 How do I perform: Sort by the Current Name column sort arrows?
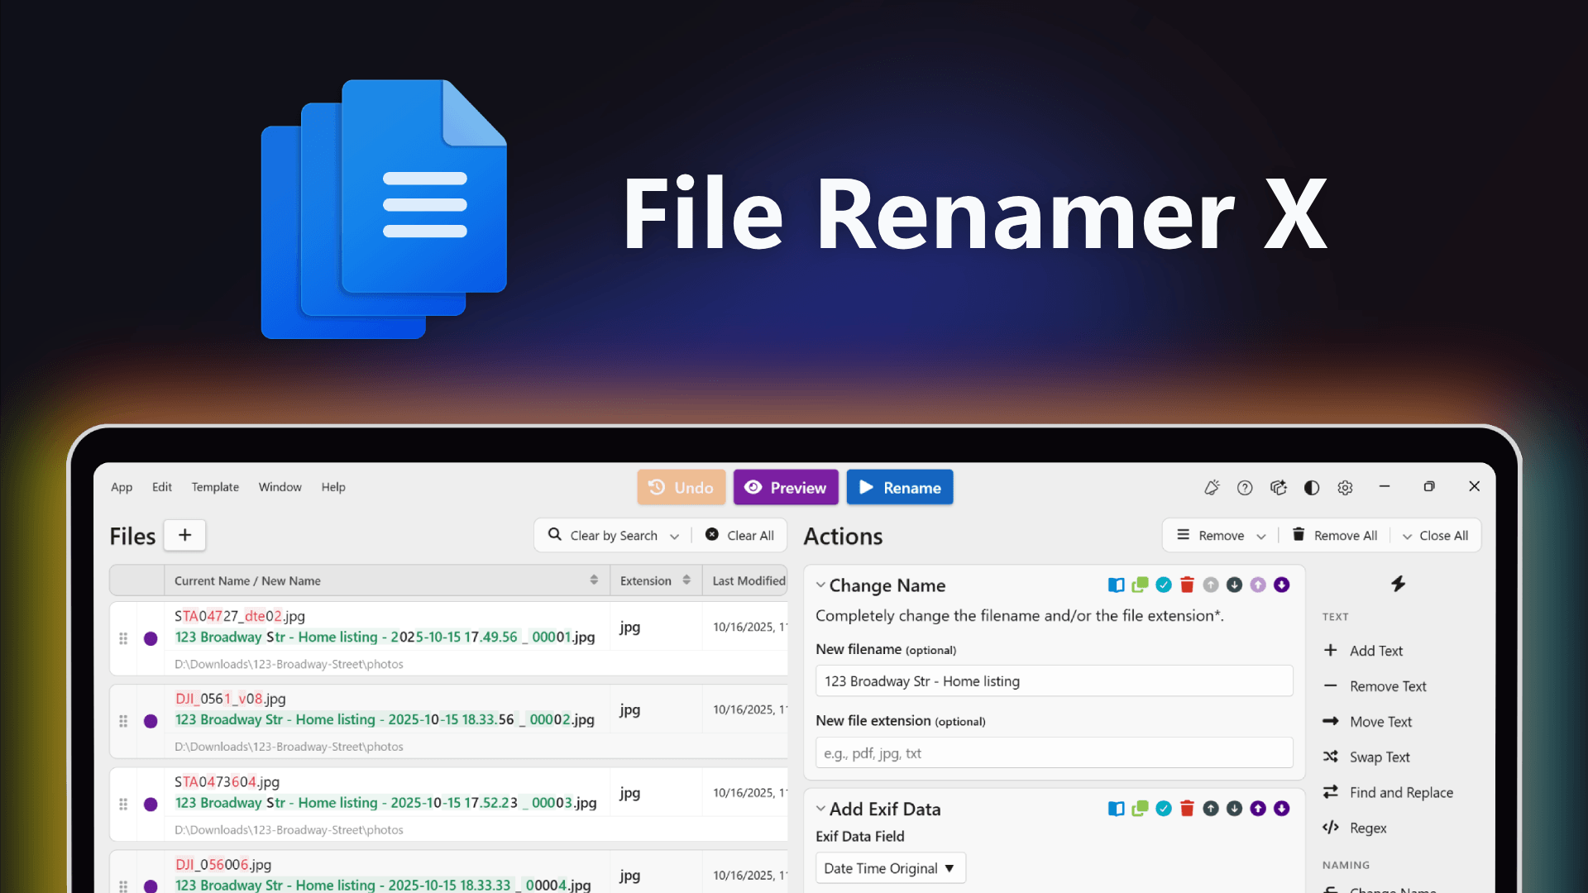(x=594, y=580)
